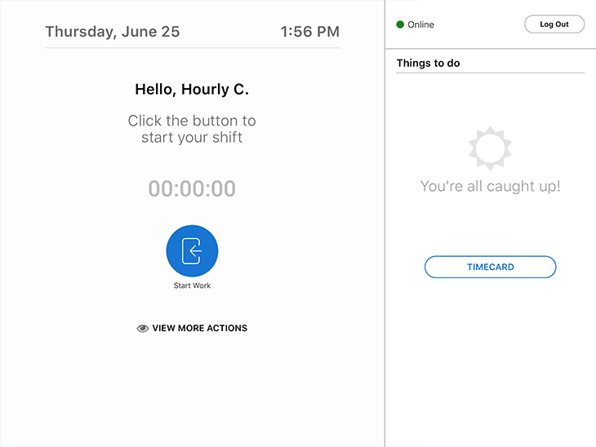
Task: Click the gray sun icon
Action: pyautogui.click(x=491, y=148)
